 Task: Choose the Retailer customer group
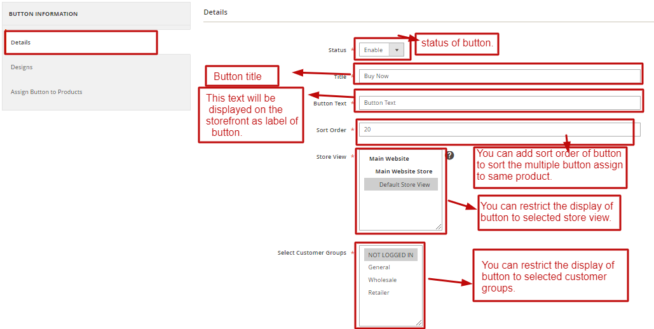pos(379,293)
